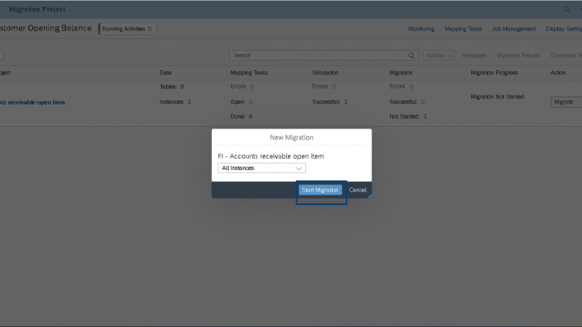
Task: Go to Job Management
Action: 513,29
